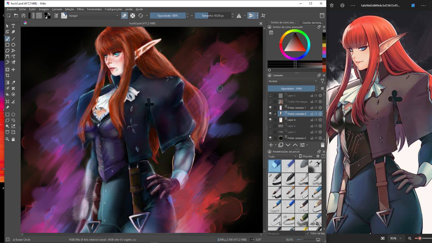Toggle visibility of Pintar camada 7
Image resolution: width=432 pixels, height=243 pixels.
coord(270,108)
